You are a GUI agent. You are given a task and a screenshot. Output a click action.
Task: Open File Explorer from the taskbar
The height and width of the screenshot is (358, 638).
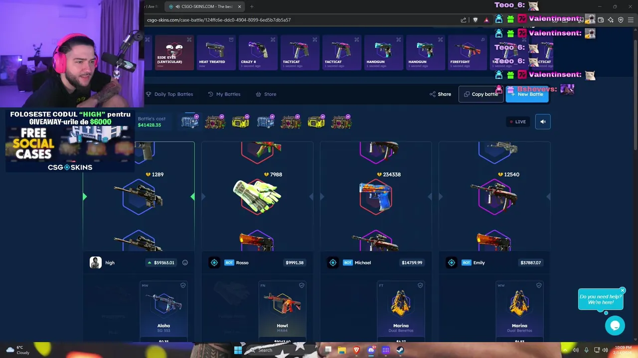point(342,350)
